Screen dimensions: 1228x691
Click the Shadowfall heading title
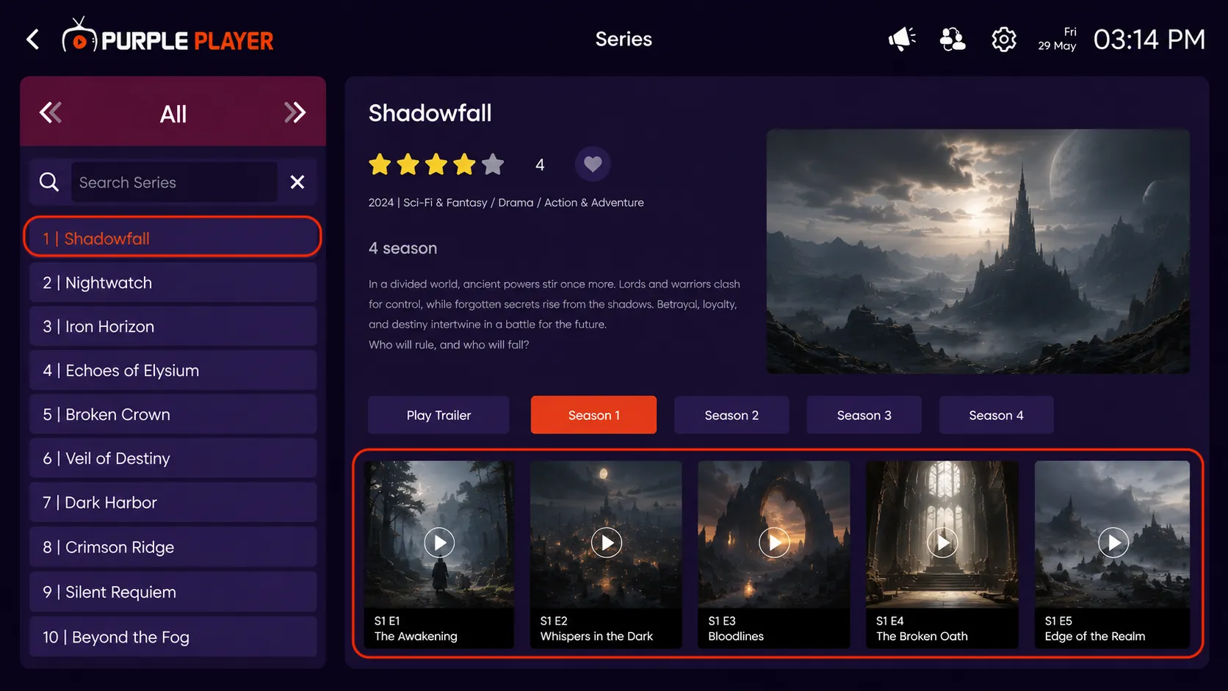430,112
